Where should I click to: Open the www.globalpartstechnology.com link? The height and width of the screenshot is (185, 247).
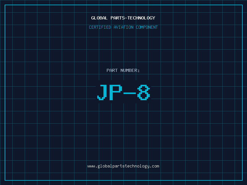[123, 166]
